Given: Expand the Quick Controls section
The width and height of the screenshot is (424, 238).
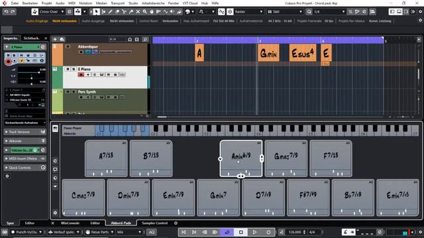Looking at the screenshot, I should [25, 167].
